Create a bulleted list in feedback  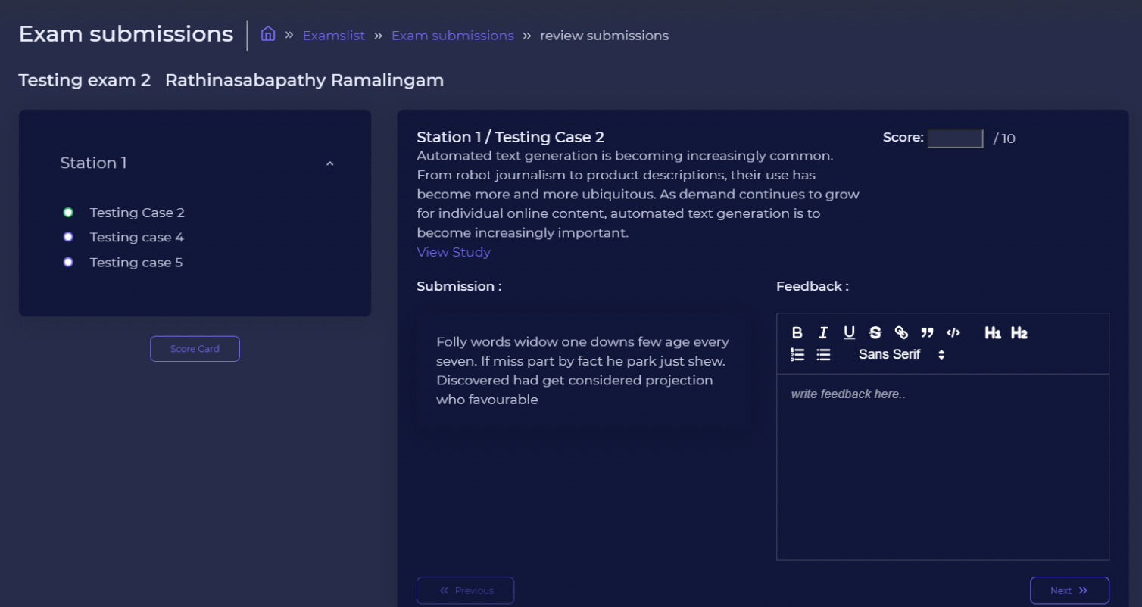(x=823, y=354)
